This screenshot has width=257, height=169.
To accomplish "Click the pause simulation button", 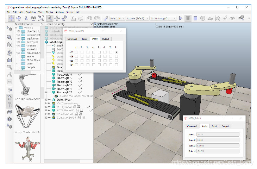I will pyautogui.click(x=188, y=18).
